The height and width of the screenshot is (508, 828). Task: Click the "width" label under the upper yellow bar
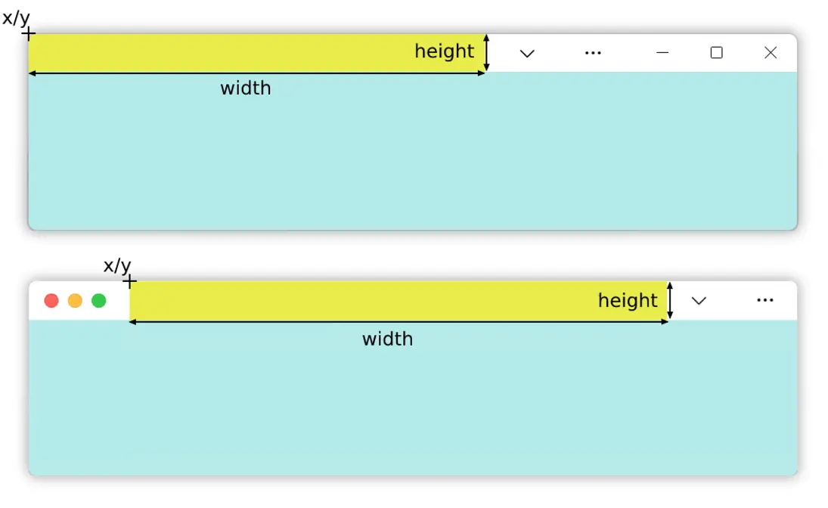[x=246, y=88]
